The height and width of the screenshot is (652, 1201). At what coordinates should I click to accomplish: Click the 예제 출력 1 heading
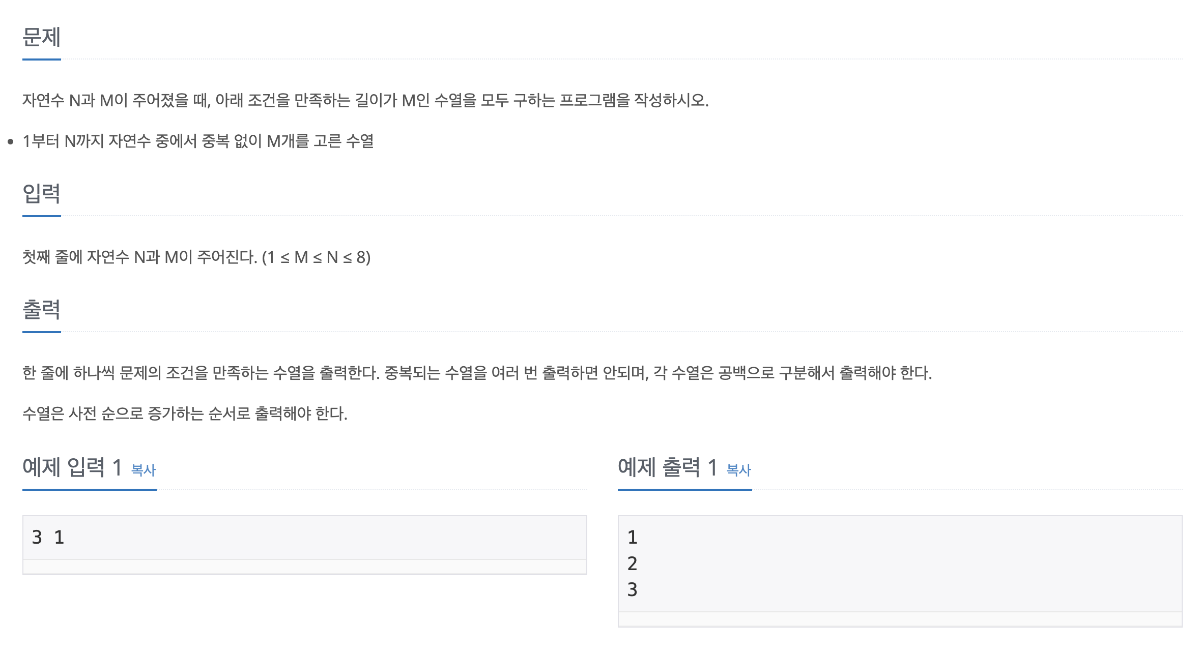(x=668, y=467)
